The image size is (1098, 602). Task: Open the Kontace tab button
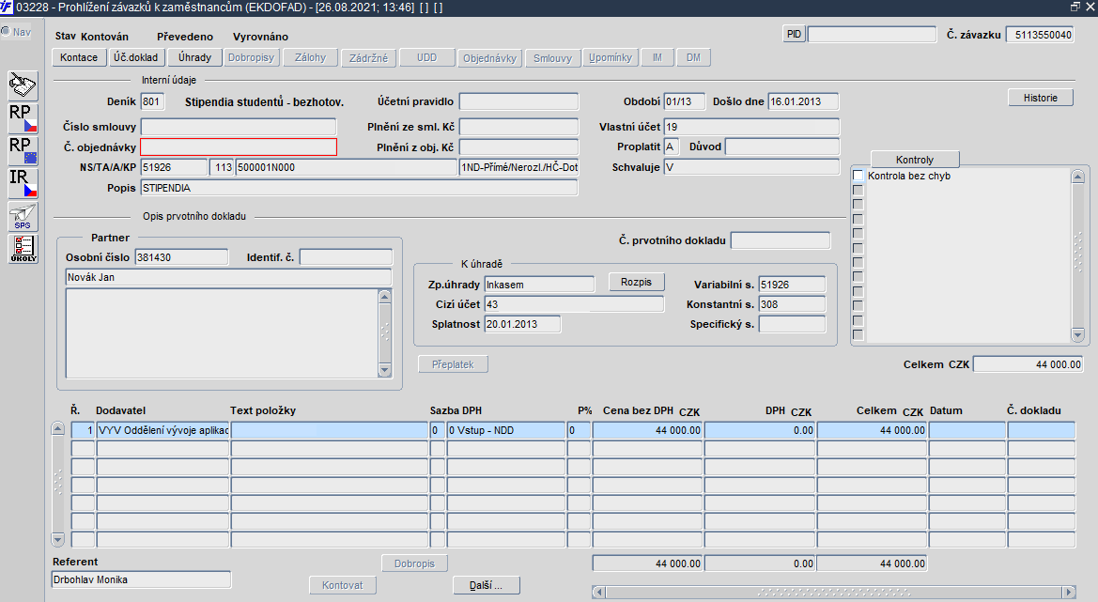[78, 57]
